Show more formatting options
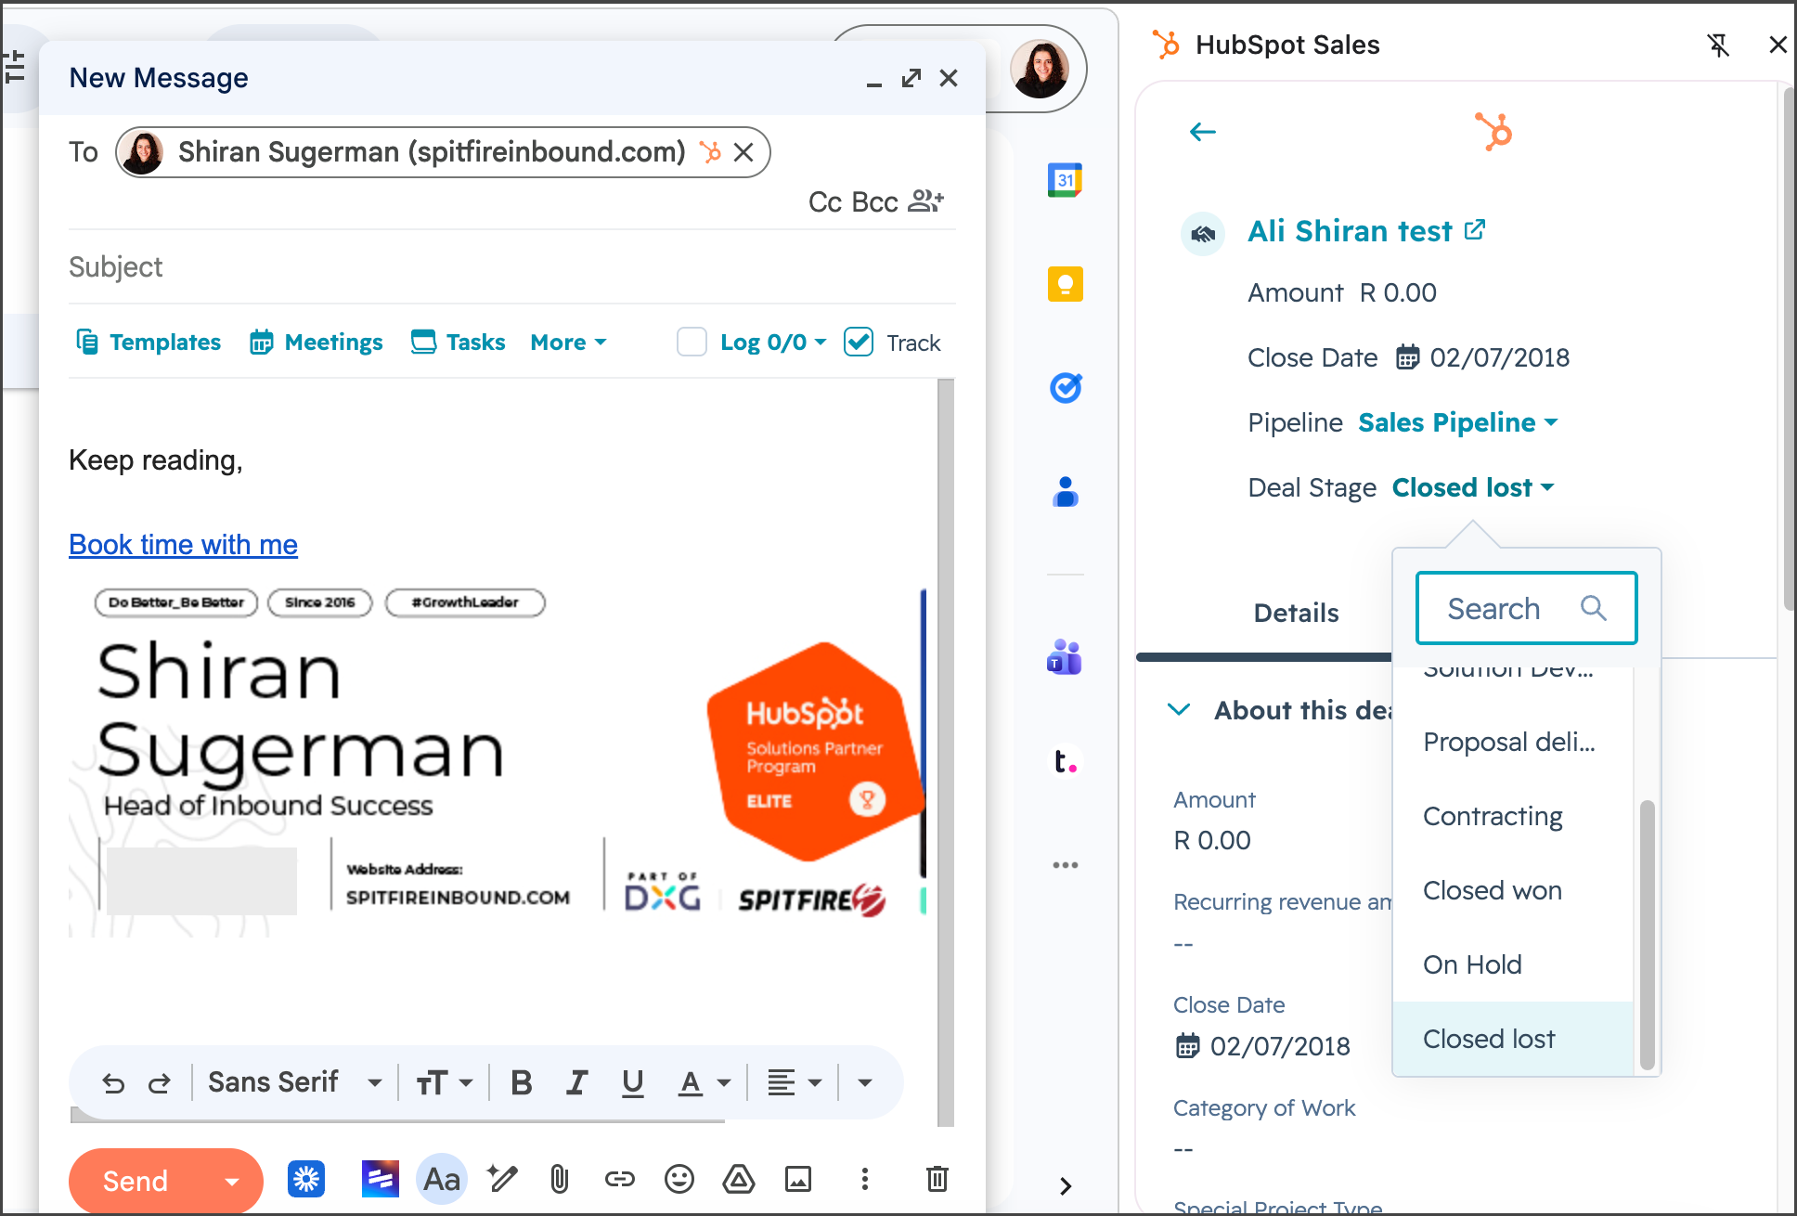 click(864, 1082)
